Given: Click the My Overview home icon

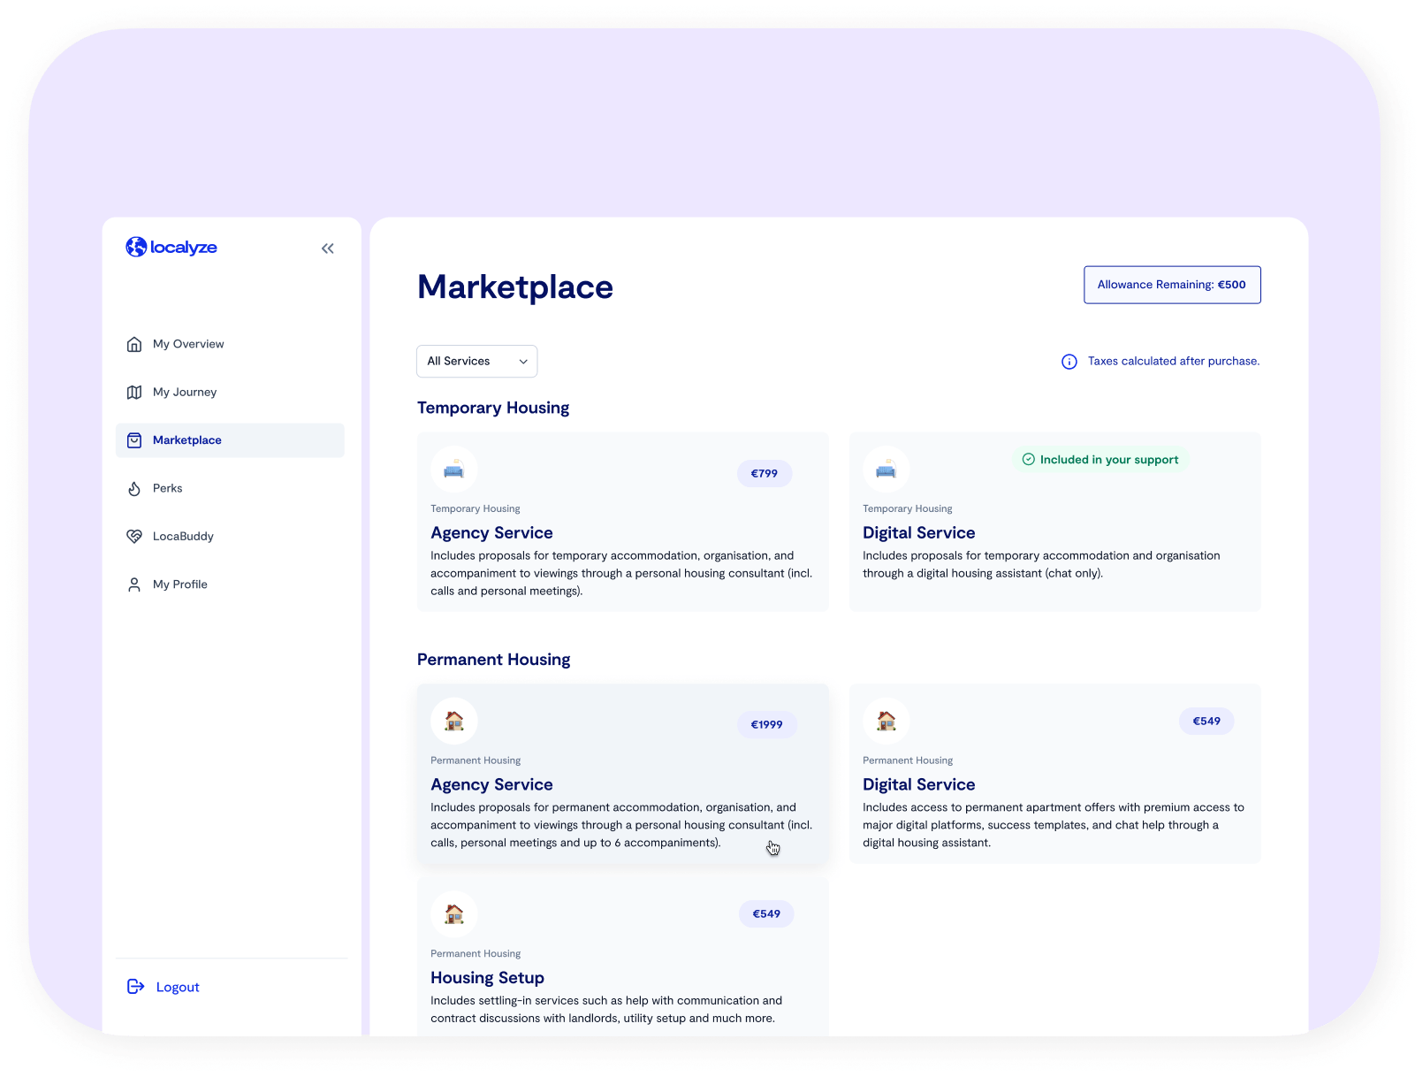Looking at the screenshot, I should 134,345.
